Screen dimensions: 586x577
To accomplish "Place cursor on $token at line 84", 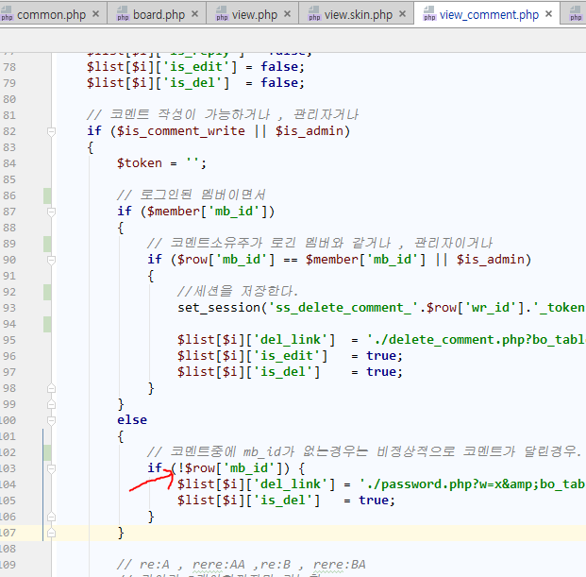I will pos(140,163).
